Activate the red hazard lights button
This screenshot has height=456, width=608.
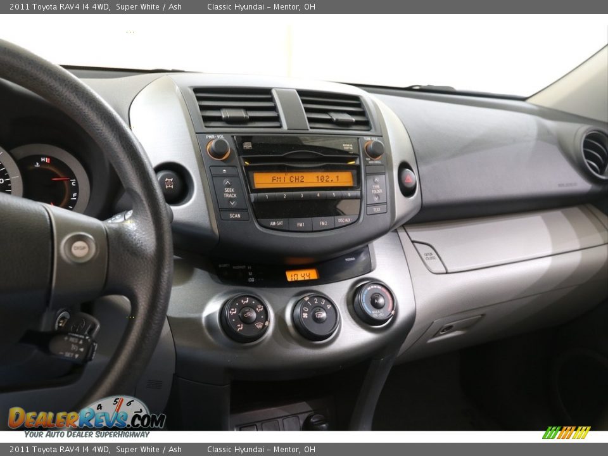(407, 180)
